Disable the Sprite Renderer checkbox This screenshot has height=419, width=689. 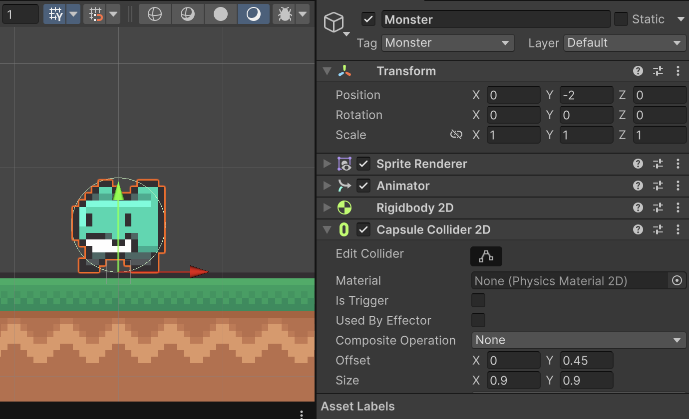[363, 164]
